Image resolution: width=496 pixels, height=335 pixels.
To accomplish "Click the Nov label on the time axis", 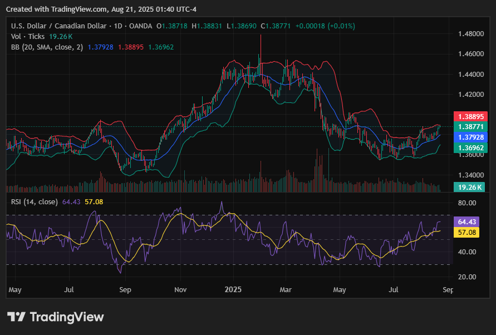I will [x=180, y=290].
